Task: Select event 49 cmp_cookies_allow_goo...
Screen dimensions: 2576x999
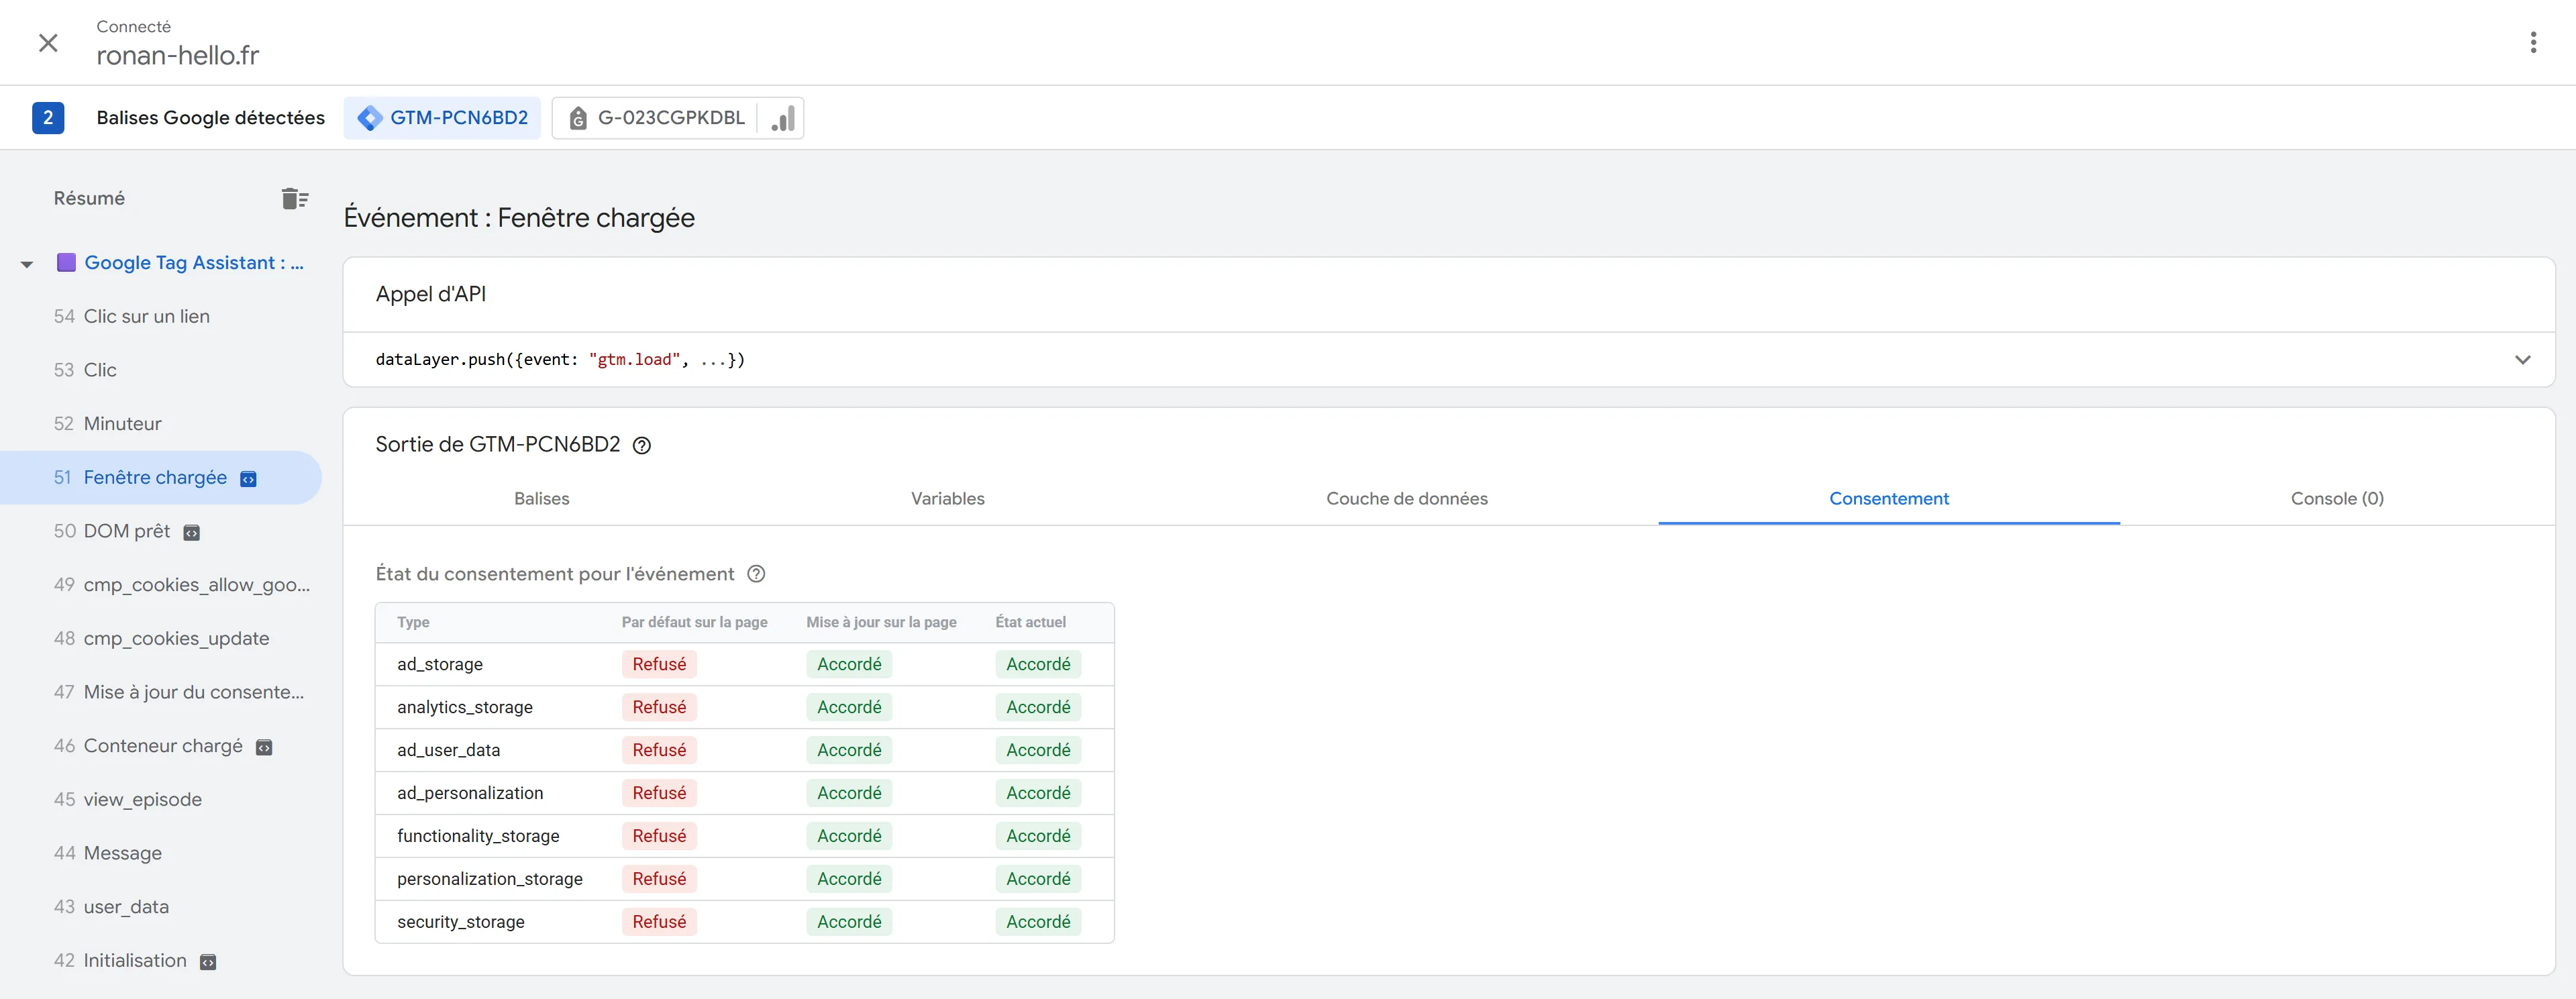Action: point(161,585)
